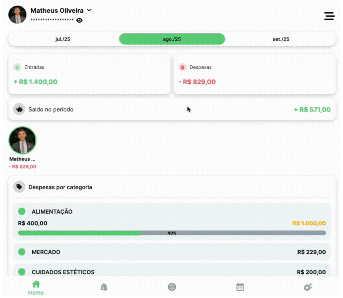Go to Home in bottom navigation
This screenshot has height=298, width=343.
coord(36,288)
